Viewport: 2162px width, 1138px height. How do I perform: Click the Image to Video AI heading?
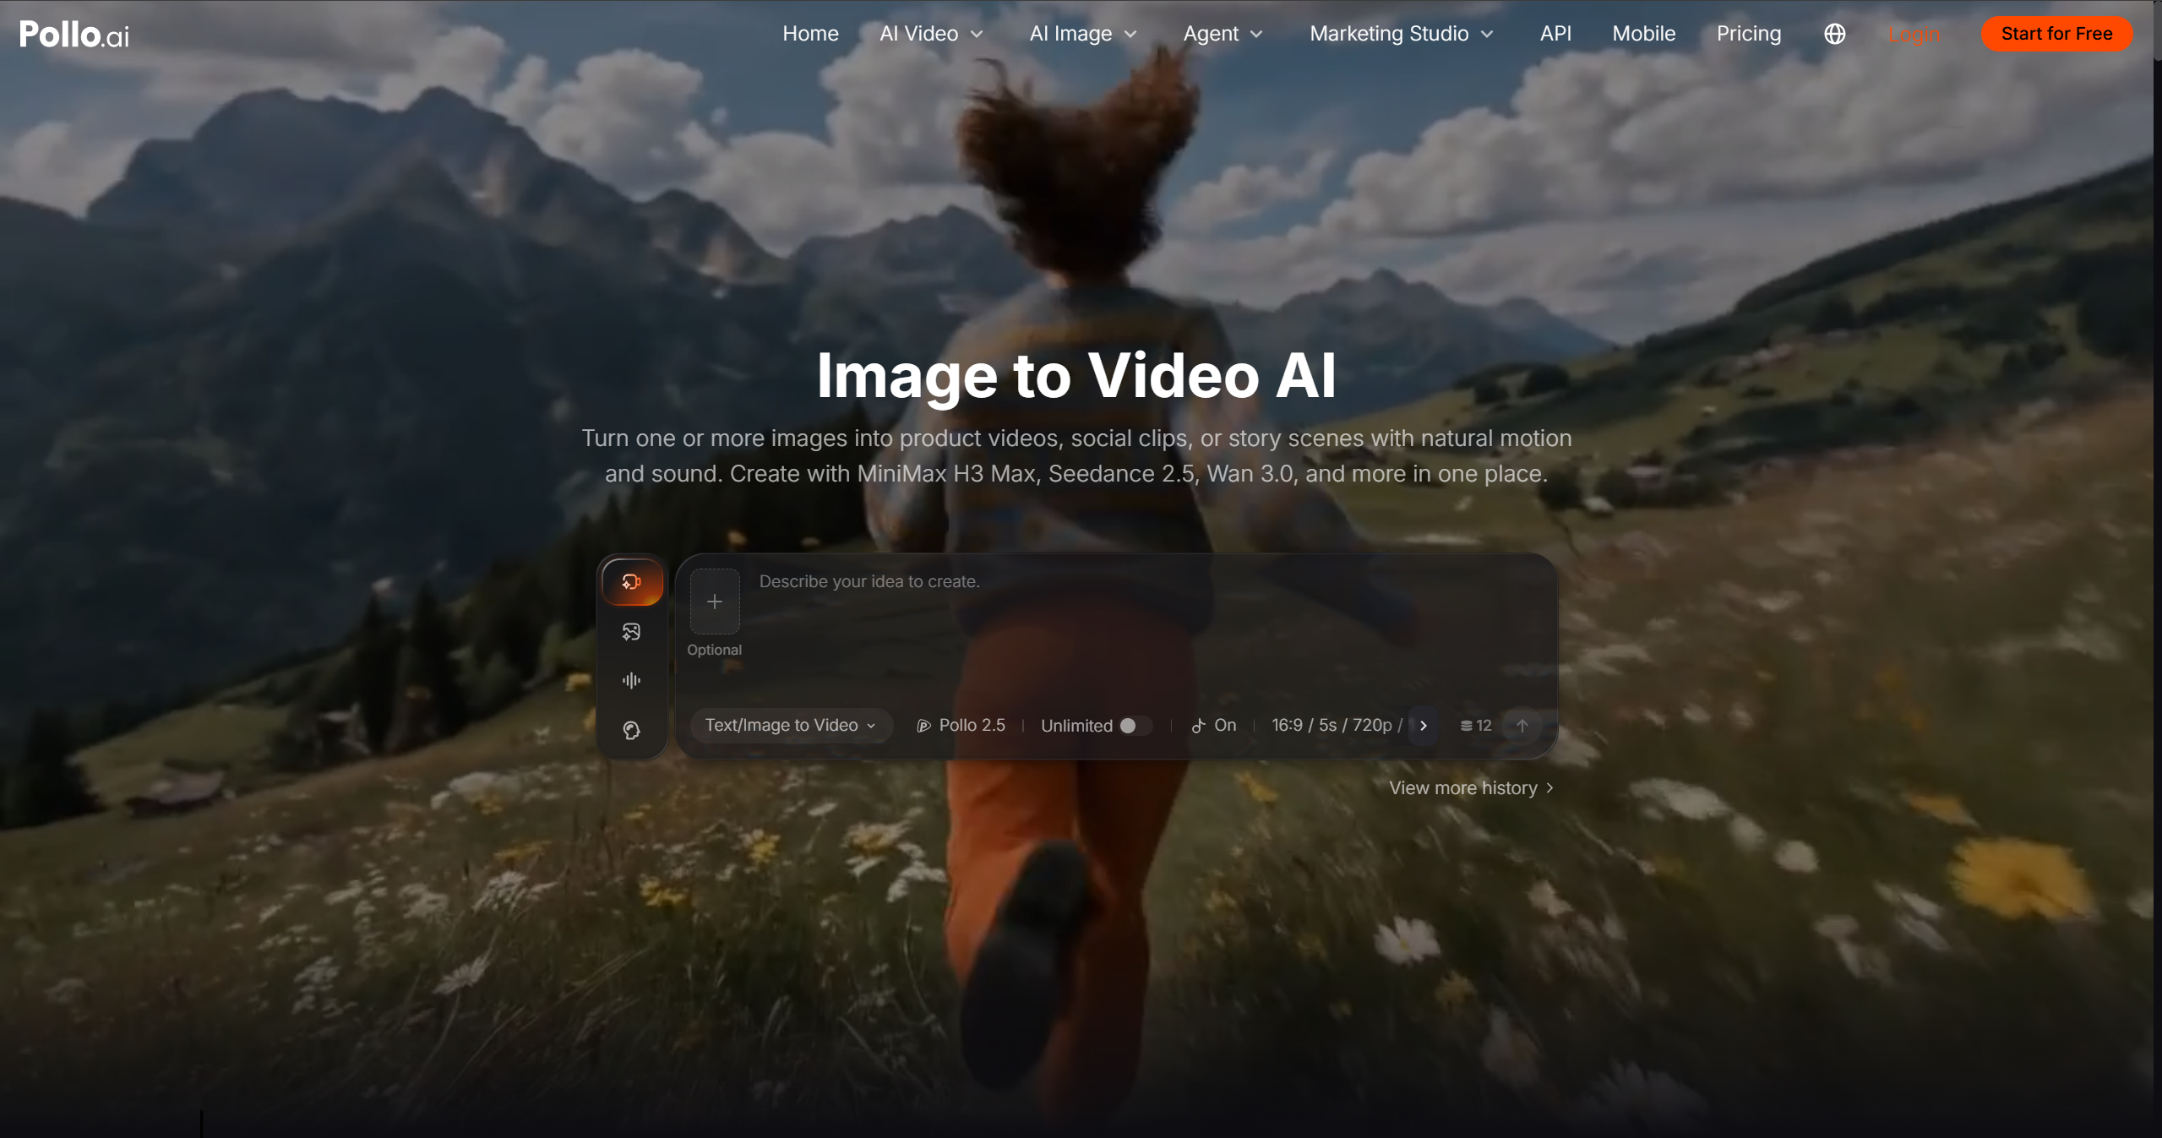coord(1076,376)
